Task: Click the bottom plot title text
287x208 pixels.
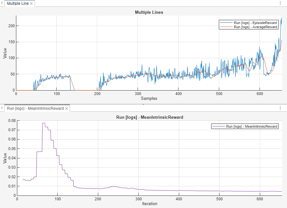Action: click(149, 117)
